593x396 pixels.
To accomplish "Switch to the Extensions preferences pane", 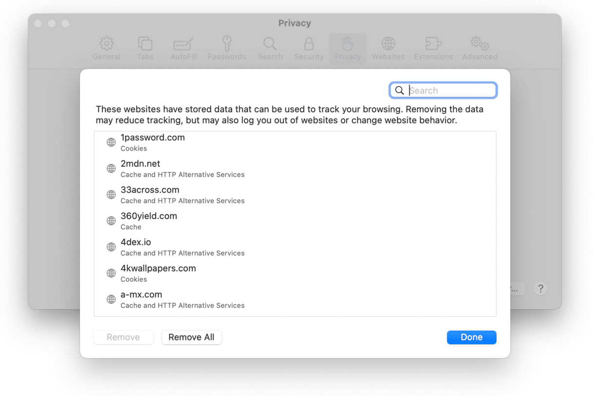I will tap(433, 48).
